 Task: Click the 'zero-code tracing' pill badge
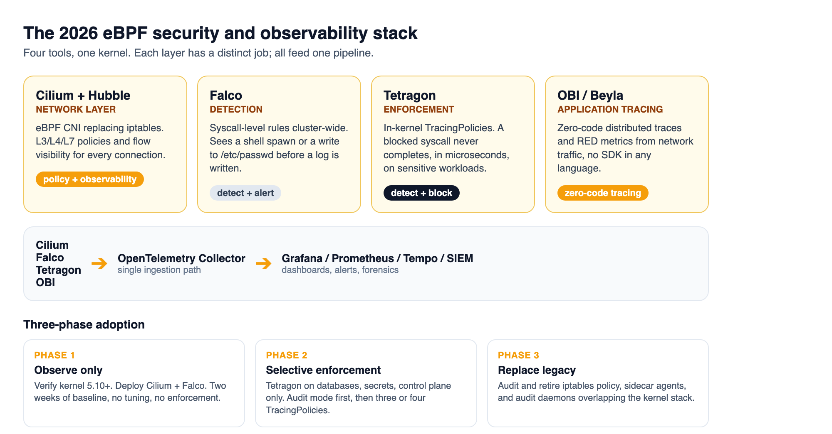pos(603,193)
